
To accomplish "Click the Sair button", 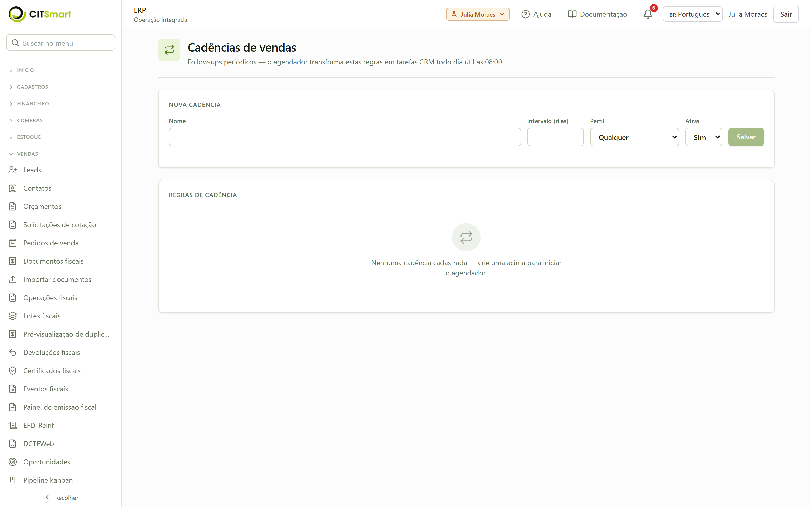I will click(x=786, y=14).
